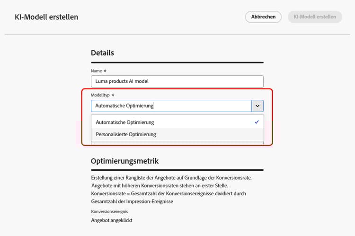Screen dimensions: 355x236
Task: Click the Details section heading
Action: [x=102, y=52]
